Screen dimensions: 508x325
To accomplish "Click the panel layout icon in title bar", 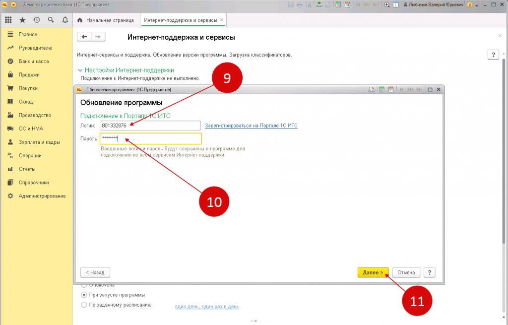I will (396, 4).
